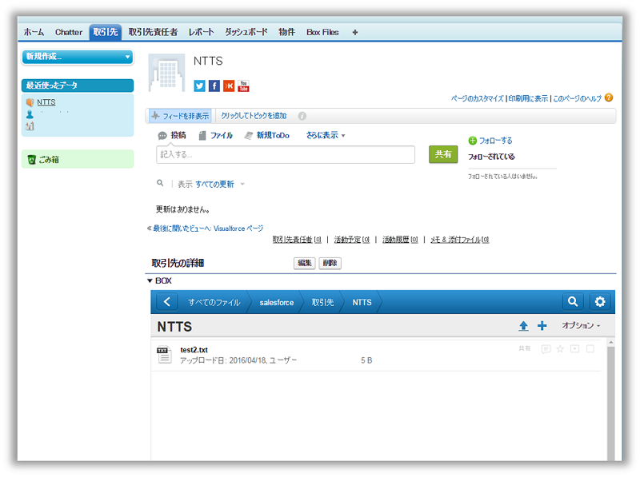Open the このページのヘルプ link
640x477 pixels.
[x=577, y=98]
